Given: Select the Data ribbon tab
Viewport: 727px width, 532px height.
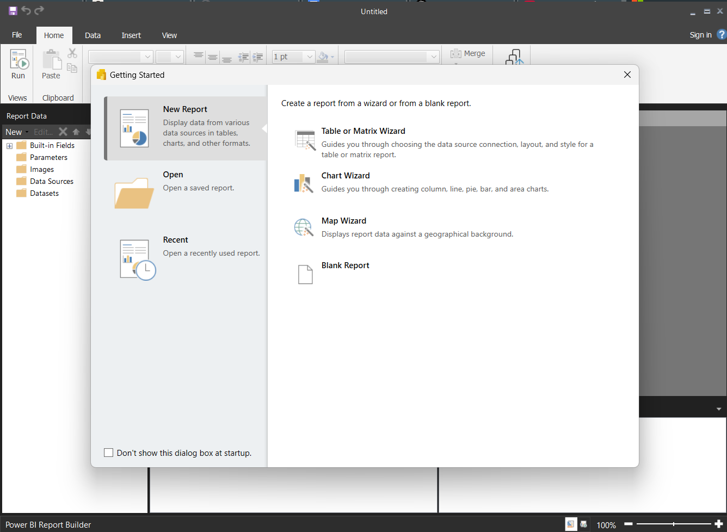Looking at the screenshot, I should pyautogui.click(x=93, y=35).
